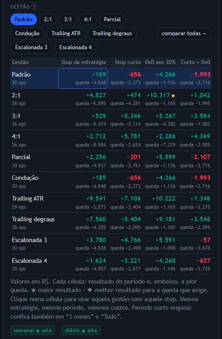Choose Trailing ATR cell +7.106
222x339 pixels.
coord(125,202)
